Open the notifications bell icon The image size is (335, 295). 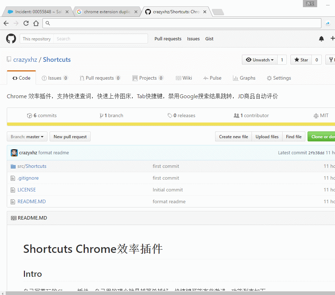321,39
